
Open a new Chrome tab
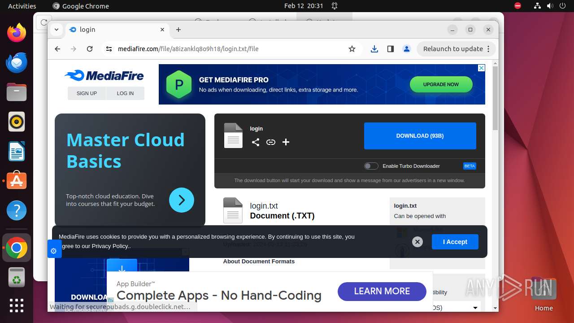pyautogui.click(x=178, y=30)
